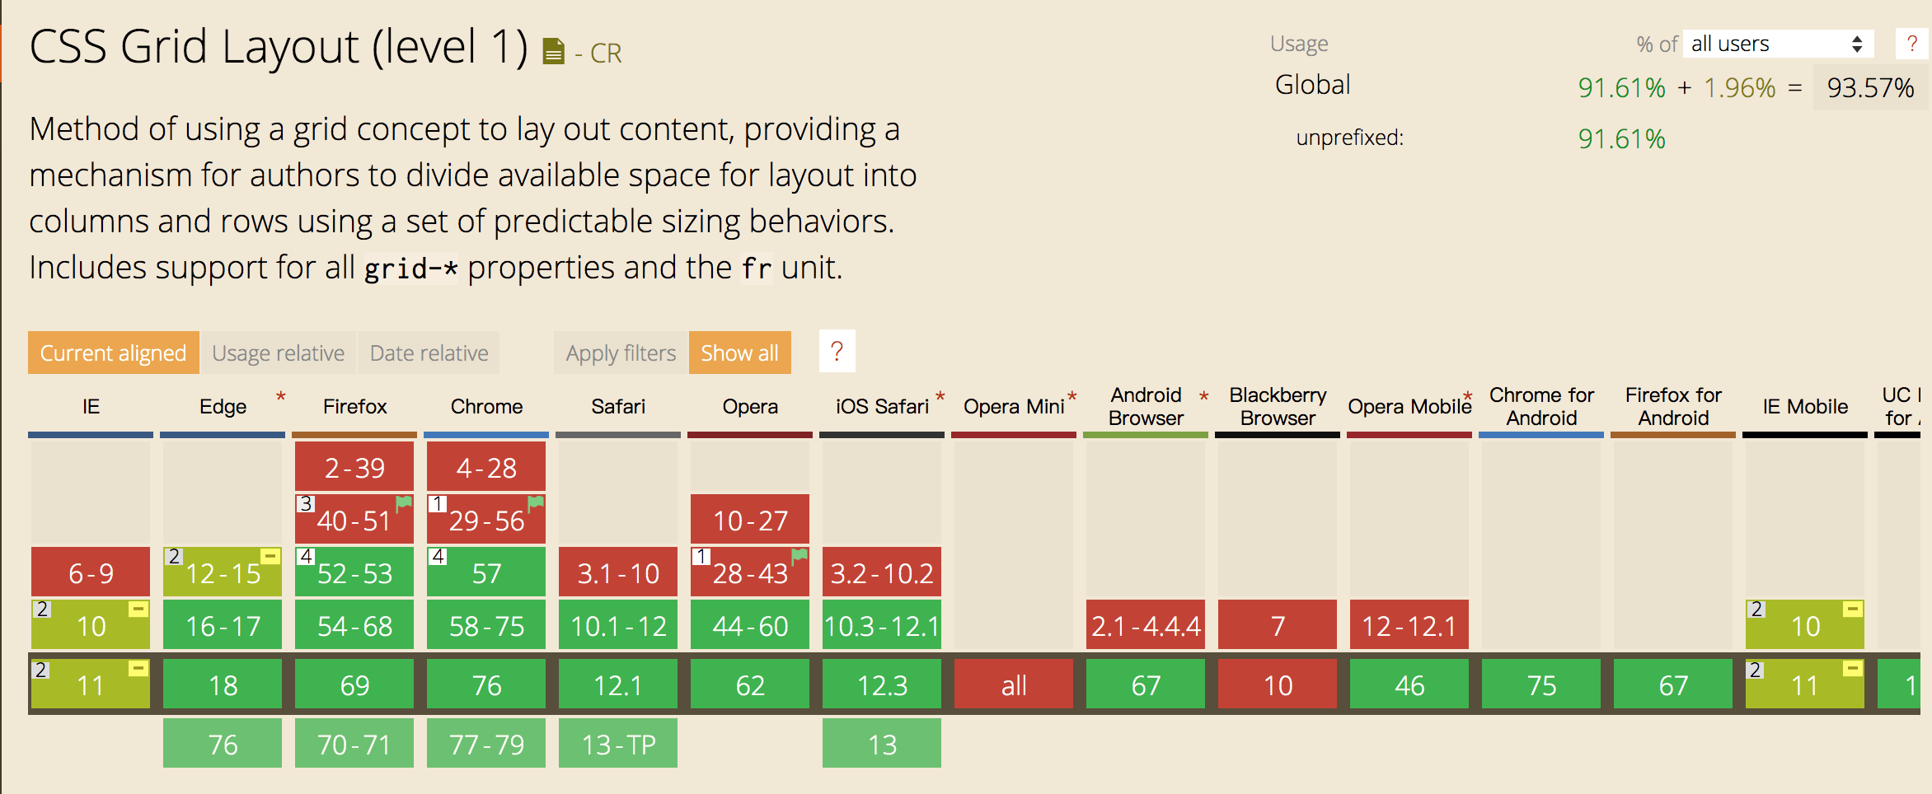Click the note 2 badge on IE 10
This screenshot has height=794, width=1932.
tap(42, 610)
